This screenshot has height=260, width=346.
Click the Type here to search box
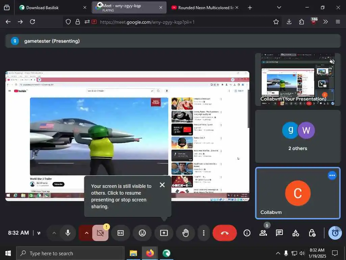click(x=70, y=253)
